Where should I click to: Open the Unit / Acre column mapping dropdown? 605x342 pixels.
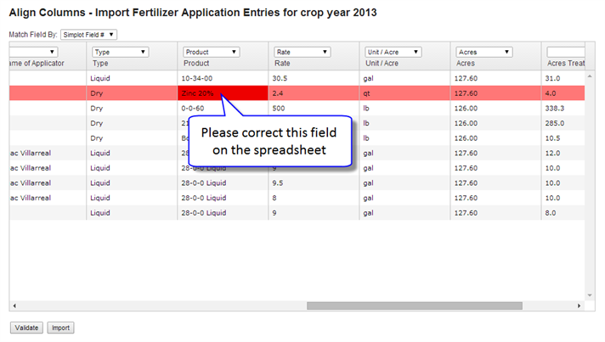[393, 52]
